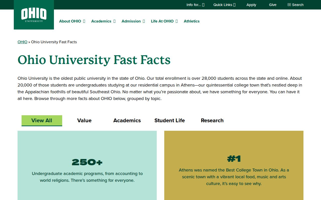Select the View All tab
The image size is (321, 200).
(42, 120)
